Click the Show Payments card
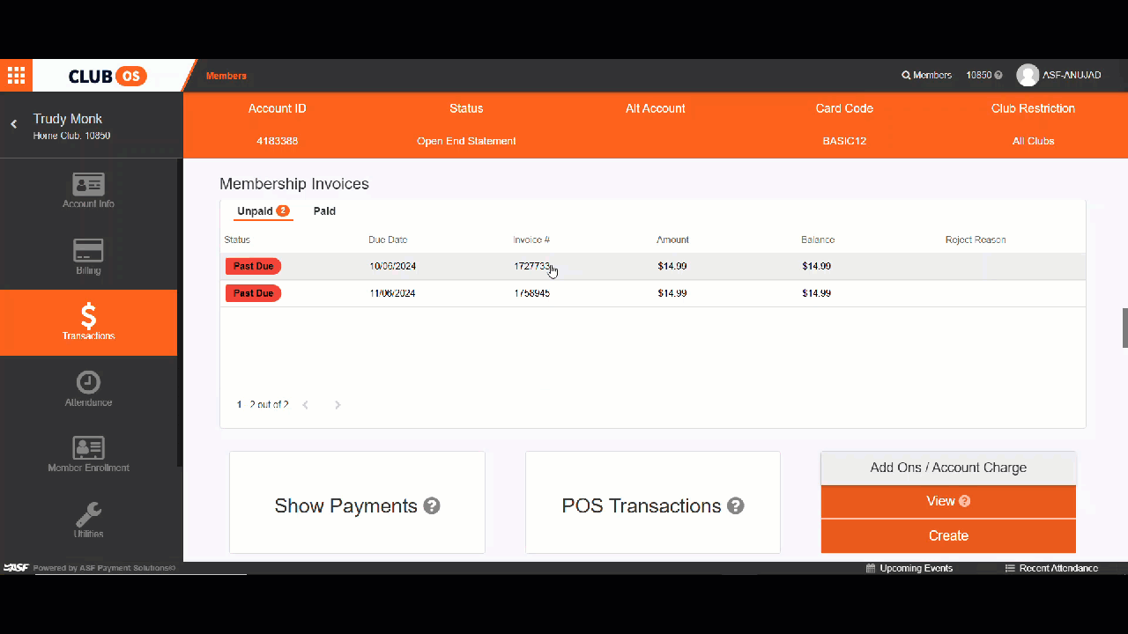Viewport: 1128px width, 634px height. [357, 503]
